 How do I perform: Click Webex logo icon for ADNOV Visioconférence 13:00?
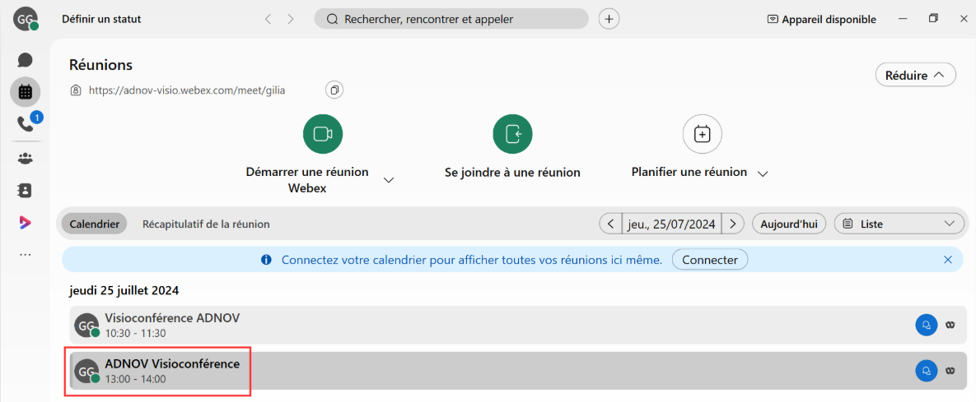coord(950,371)
